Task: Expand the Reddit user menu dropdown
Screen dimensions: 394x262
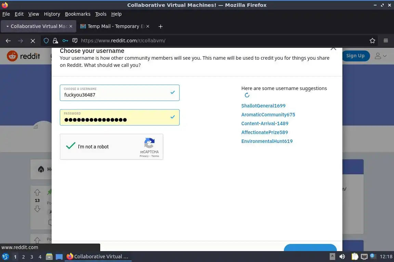Action: coord(380,56)
